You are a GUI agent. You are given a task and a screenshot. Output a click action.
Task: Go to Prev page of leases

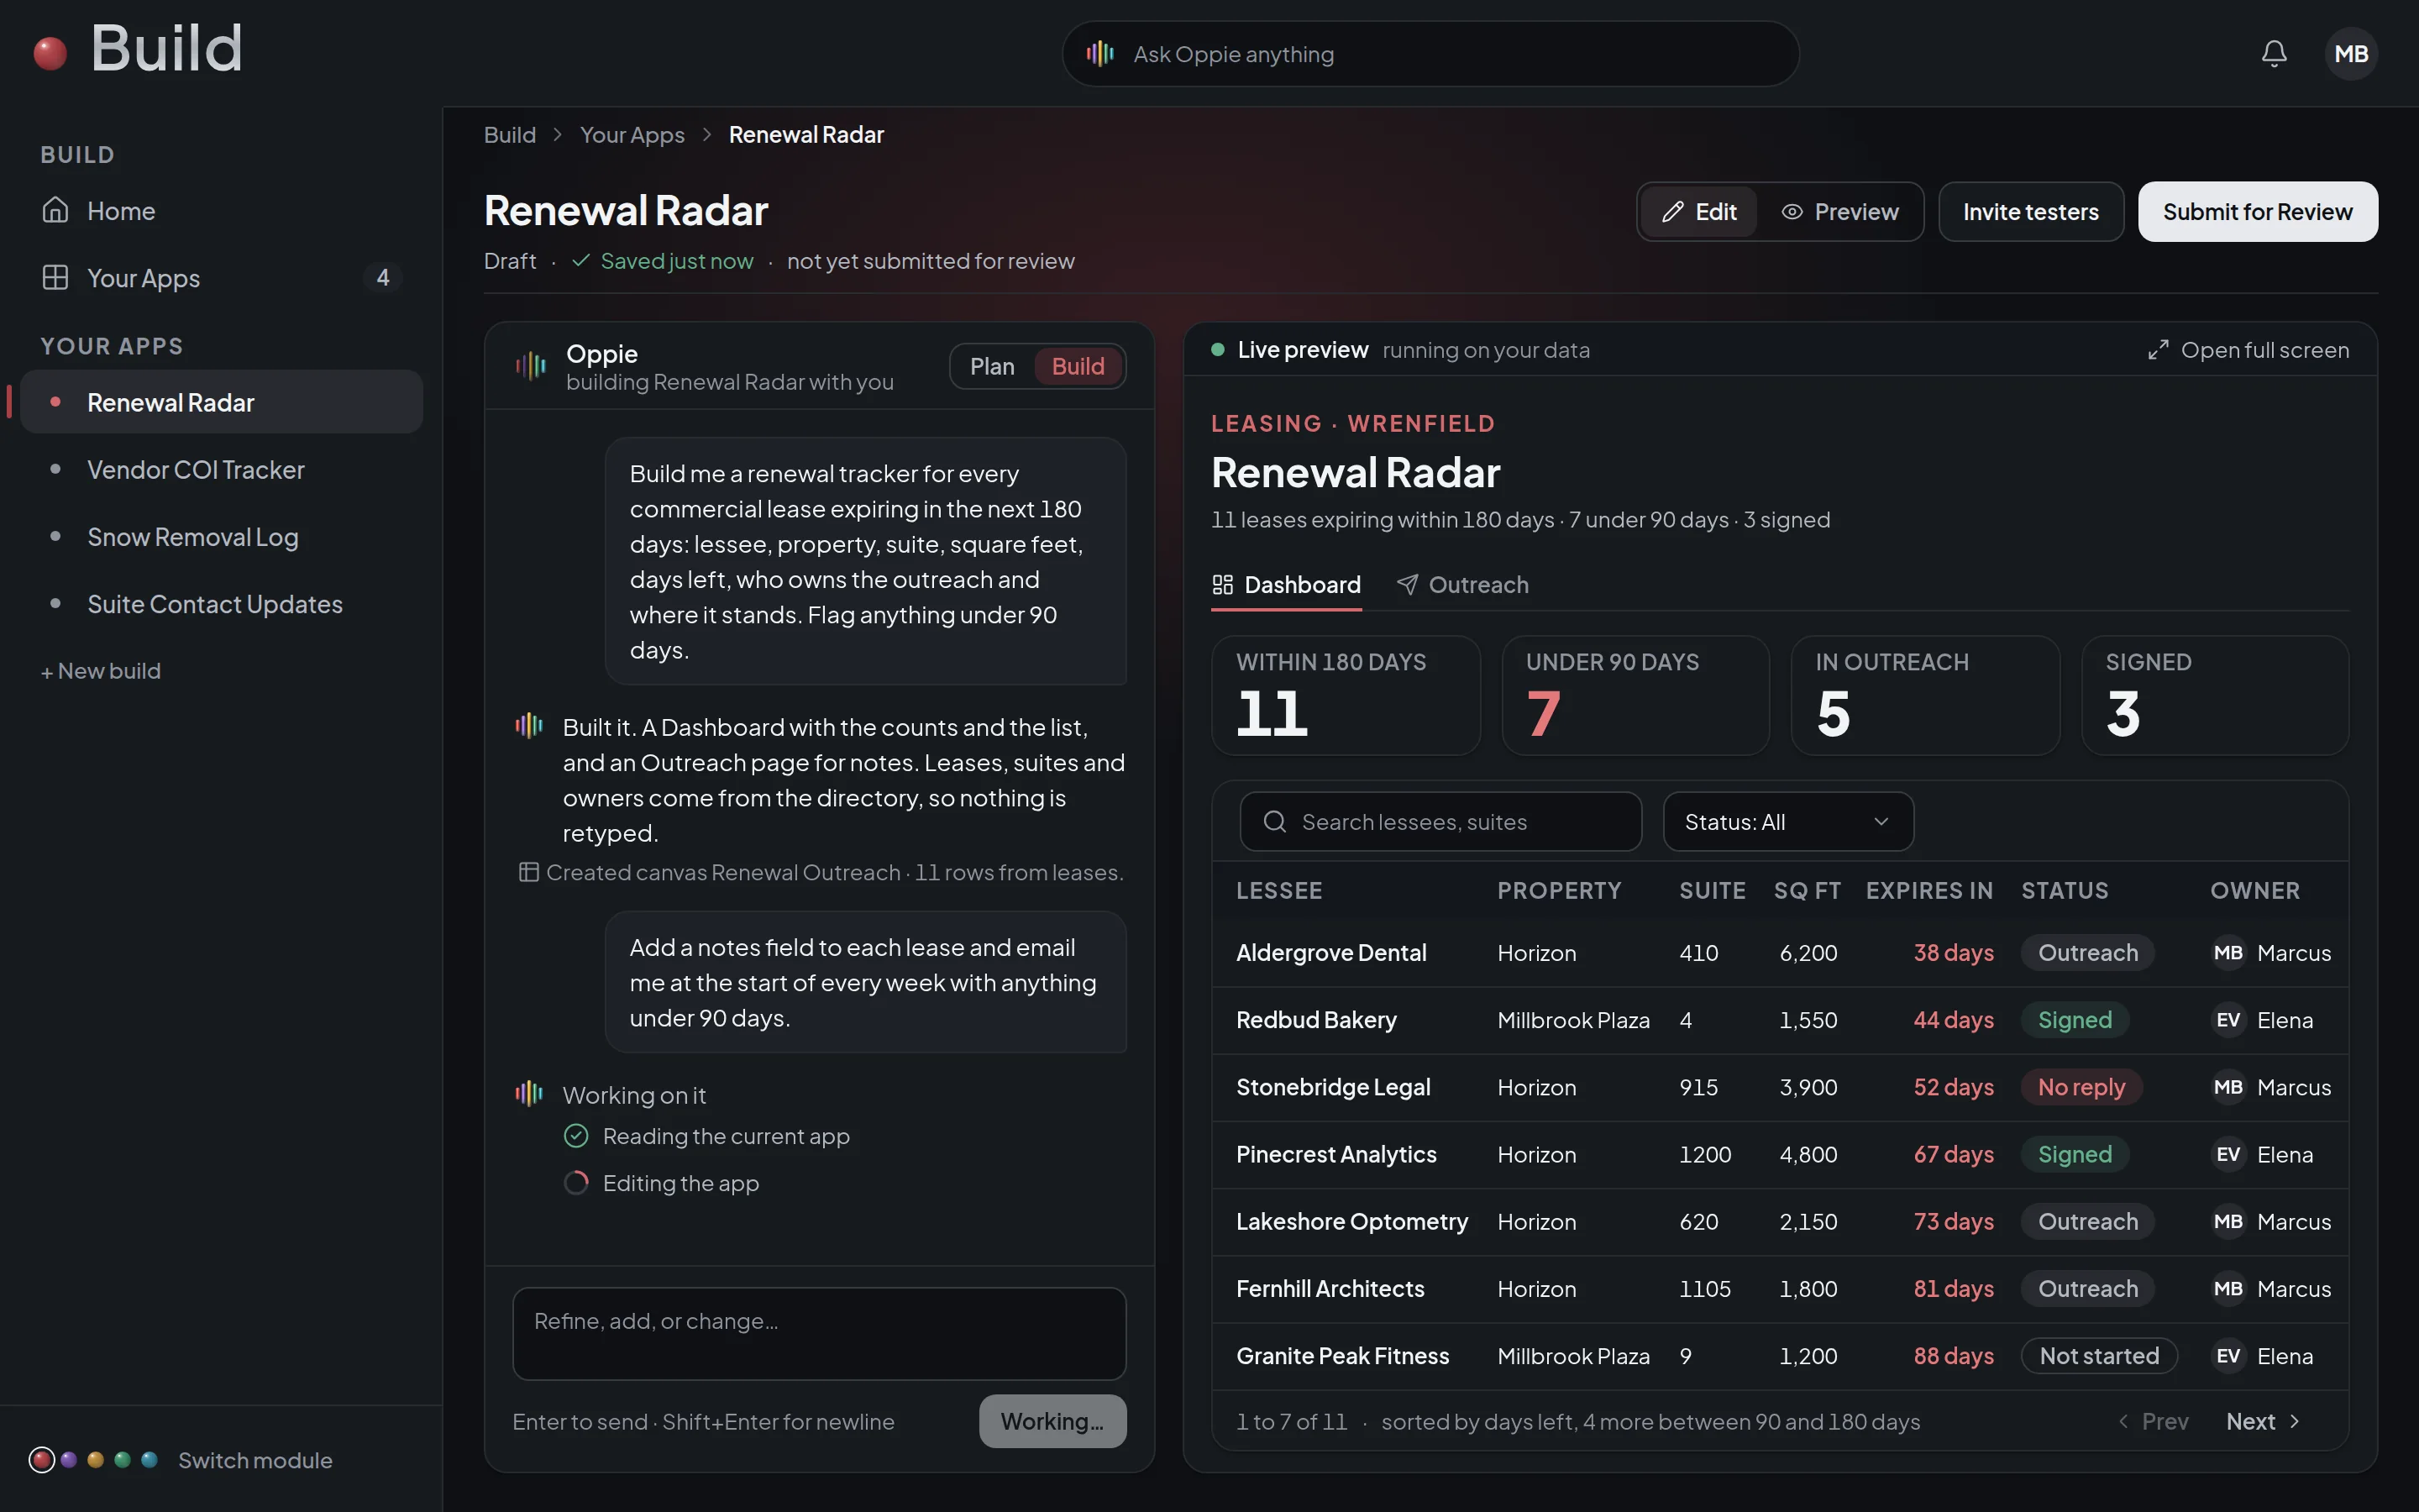(x=2153, y=1421)
